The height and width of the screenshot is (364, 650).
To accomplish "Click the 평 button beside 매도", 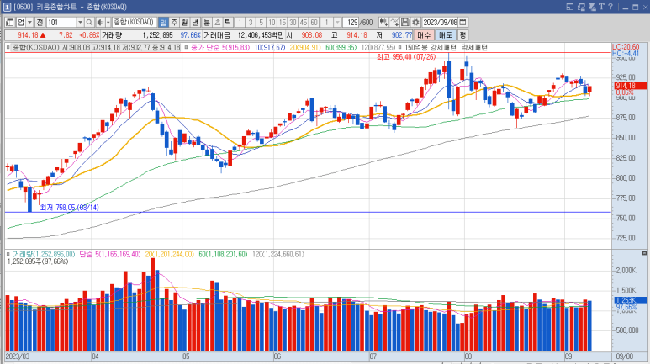I will 462,35.
